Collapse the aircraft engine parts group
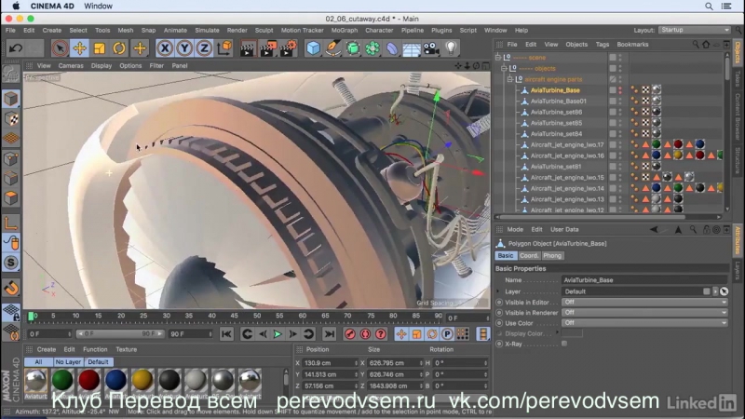The height and width of the screenshot is (419, 745). click(508, 79)
